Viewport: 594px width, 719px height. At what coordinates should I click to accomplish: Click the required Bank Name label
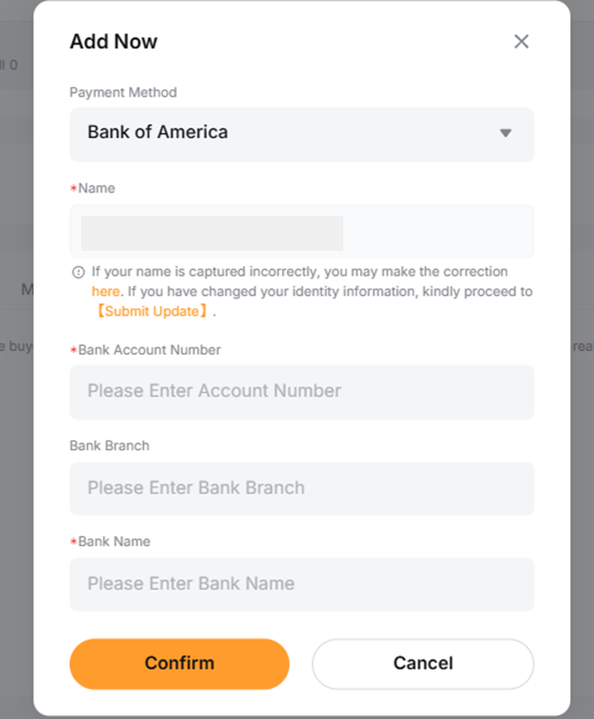pos(114,541)
